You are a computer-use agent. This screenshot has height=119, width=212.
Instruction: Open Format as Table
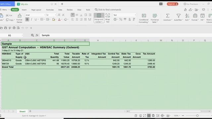(x=155, y=18)
